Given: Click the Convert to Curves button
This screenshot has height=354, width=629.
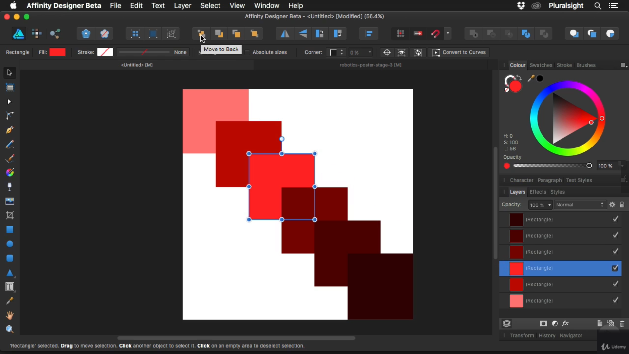Looking at the screenshot, I should (x=459, y=52).
